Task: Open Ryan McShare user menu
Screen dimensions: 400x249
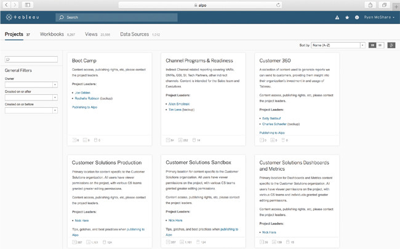Action: (x=378, y=18)
